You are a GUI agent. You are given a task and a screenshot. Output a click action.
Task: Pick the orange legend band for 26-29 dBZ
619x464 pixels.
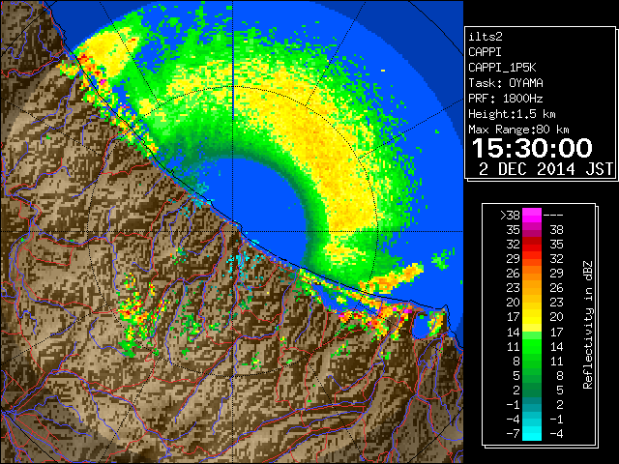(532, 274)
